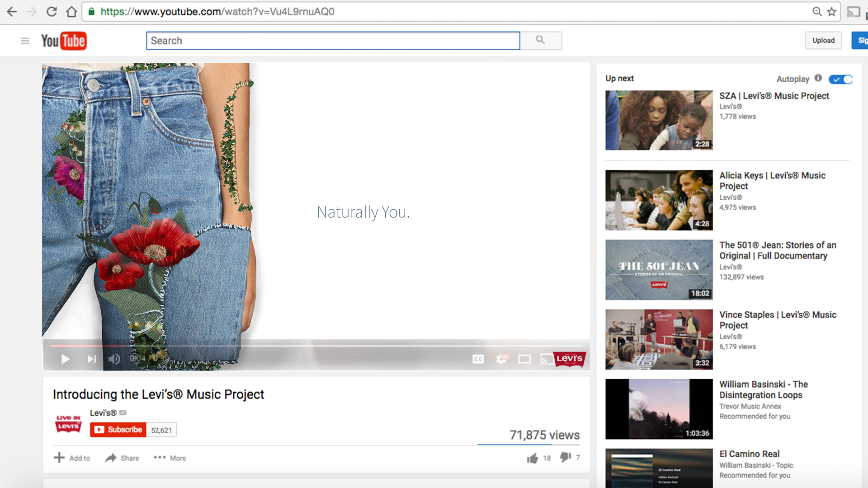Click the Up next heading
The width and height of the screenshot is (868, 488).
619,78
